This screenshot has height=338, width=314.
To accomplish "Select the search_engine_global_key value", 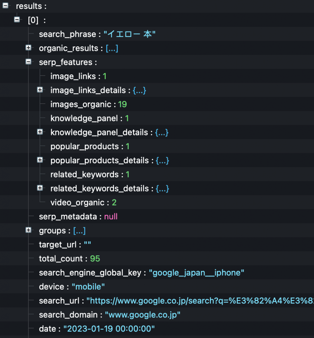I will [x=196, y=273].
